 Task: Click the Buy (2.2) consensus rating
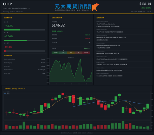pyautogui.click(x=87, y=48)
